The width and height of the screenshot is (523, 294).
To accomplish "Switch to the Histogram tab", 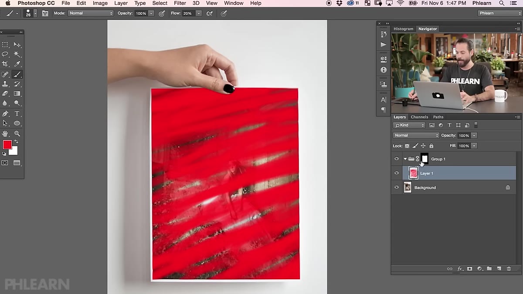I will click(403, 29).
